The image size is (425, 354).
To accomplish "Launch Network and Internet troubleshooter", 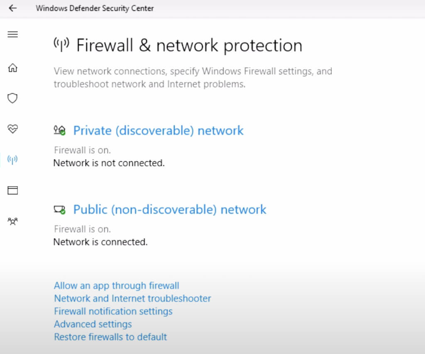I will point(132,298).
